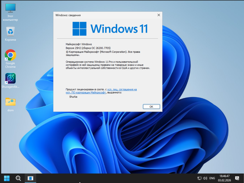
Task: Open the network status tray icon
Action: 199,178
